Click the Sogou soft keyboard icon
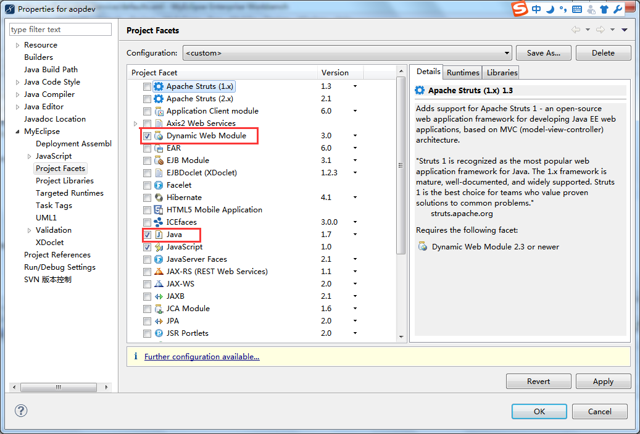The image size is (640, 434). pyautogui.click(x=576, y=9)
